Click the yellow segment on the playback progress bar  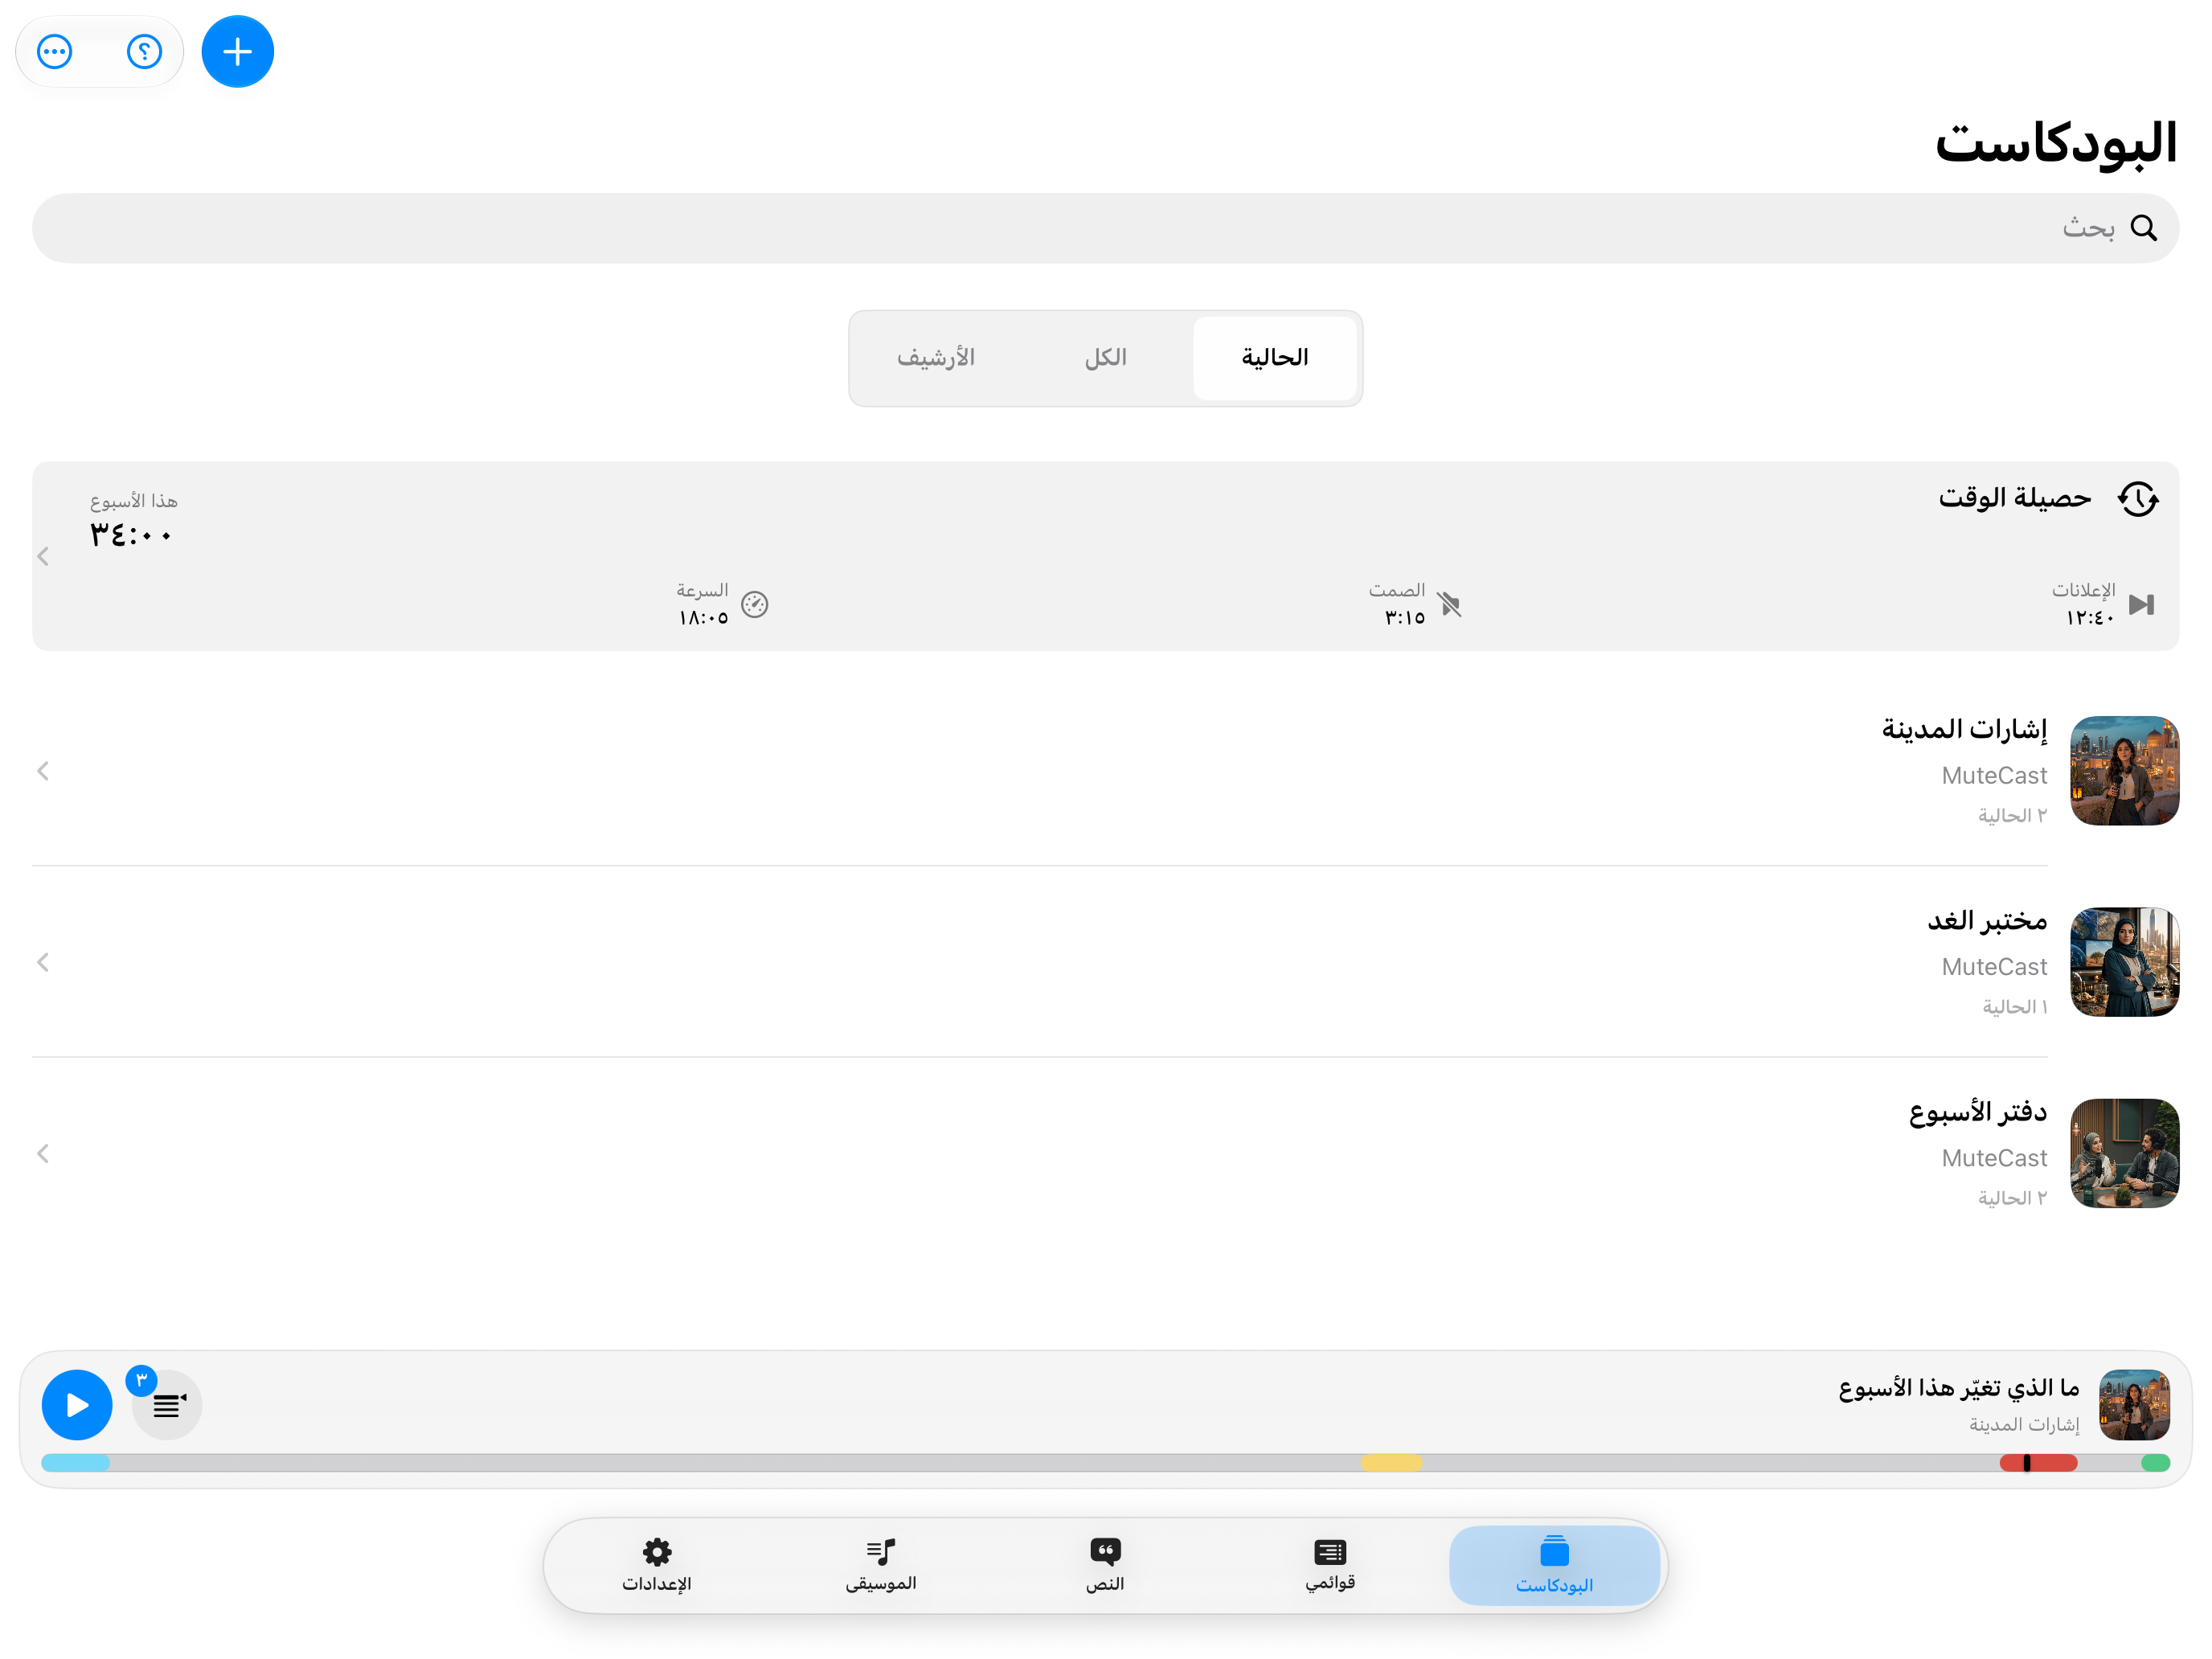(1391, 1463)
